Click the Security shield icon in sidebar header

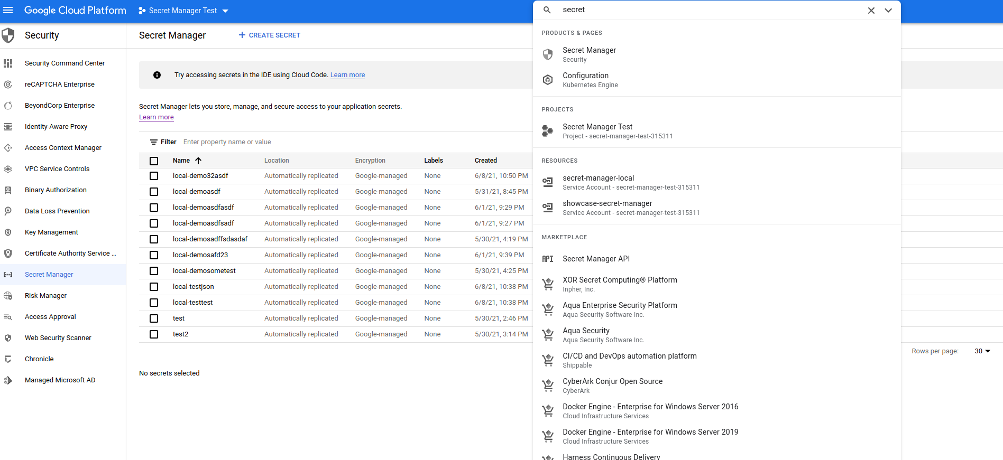click(x=8, y=35)
